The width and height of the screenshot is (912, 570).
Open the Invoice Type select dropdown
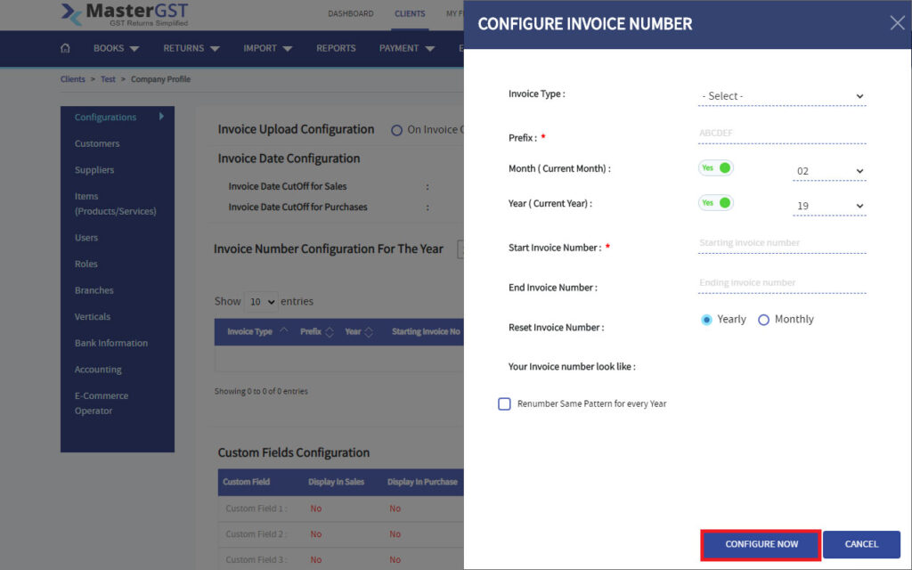click(782, 95)
